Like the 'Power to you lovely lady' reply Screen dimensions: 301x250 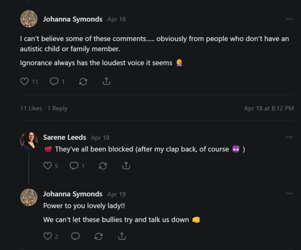(x=48, y=236)
